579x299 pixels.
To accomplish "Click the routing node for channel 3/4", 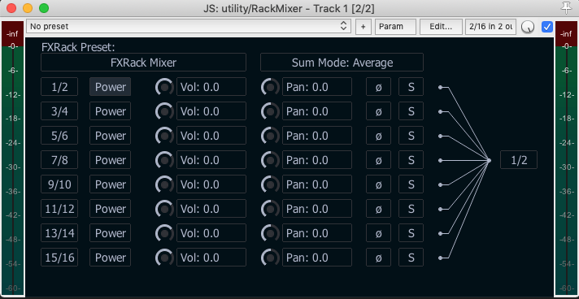I will click(440, 111).
